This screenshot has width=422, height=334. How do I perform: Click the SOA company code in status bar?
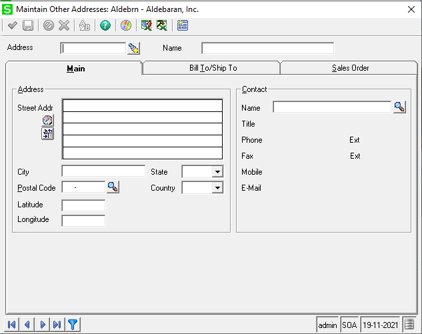349,325
